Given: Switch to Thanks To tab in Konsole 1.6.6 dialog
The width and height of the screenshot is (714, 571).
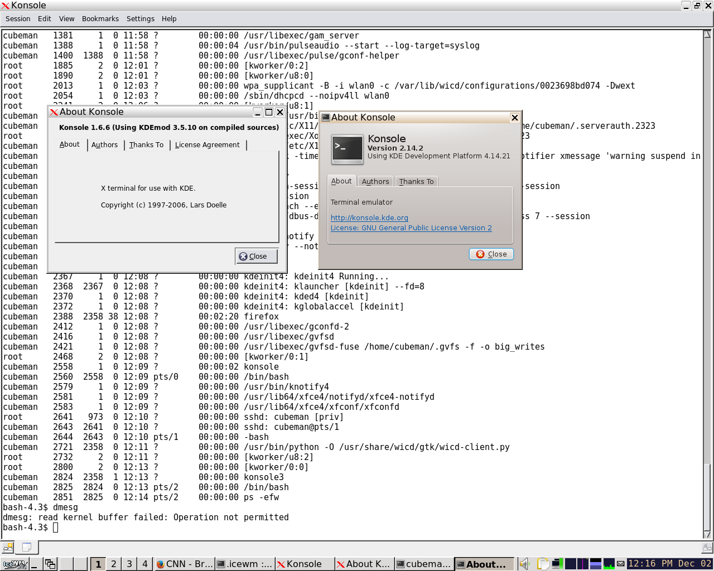Looking at the screenshot, I should click(146, 145).
